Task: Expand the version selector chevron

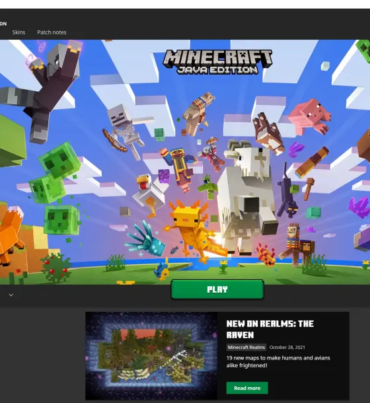Action: [x=11, y=295]
